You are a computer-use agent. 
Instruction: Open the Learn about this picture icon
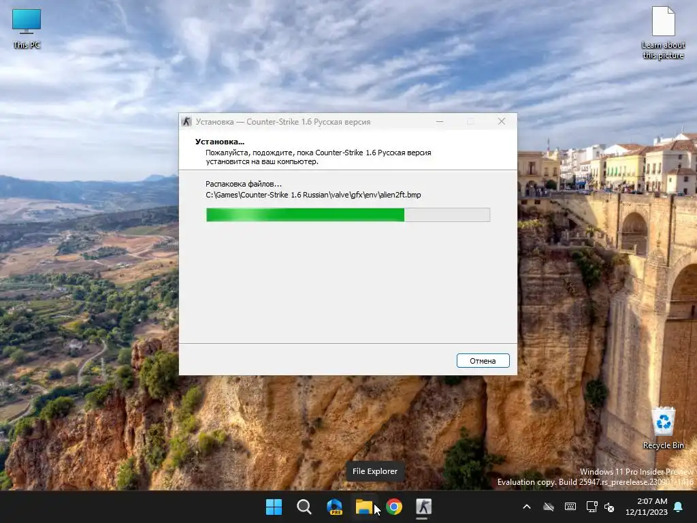point(663,33)
